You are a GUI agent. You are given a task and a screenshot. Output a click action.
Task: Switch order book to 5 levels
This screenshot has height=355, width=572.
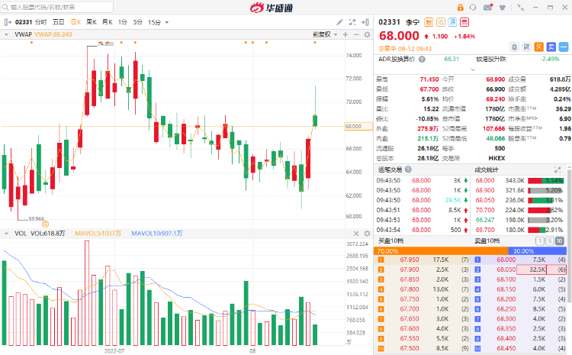tap(550, 241)
